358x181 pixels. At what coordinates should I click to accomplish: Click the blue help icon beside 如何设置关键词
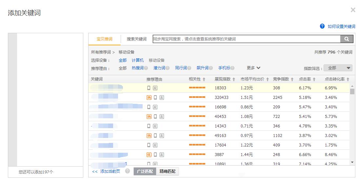tap(322, 26)
